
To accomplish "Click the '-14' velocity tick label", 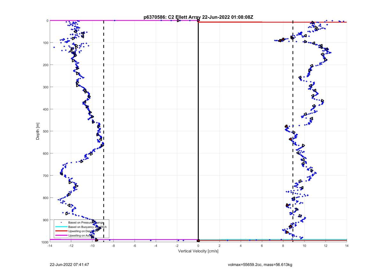I will [x=50, y=246].
